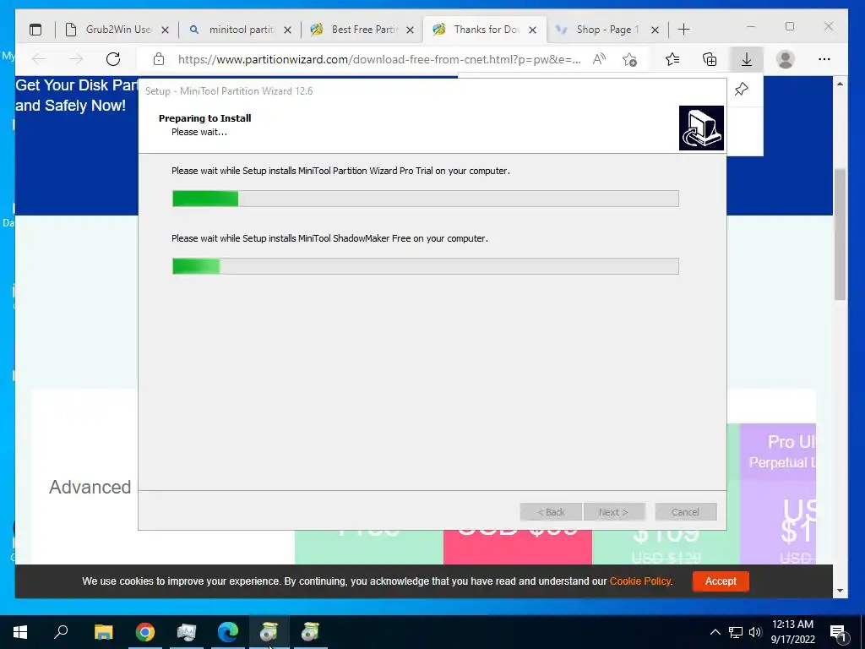Open the notification center

click(x=838, y=633)
